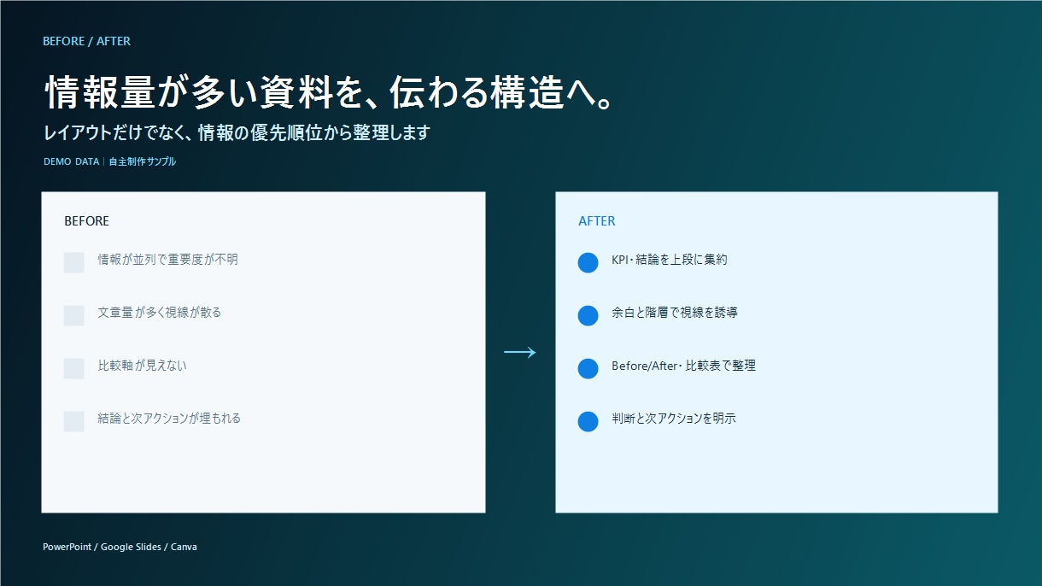Click subtitle レイアウトだけでなく、情報の優先順位から整理します
Viewport: 1042px width, 586px height.
237,133
